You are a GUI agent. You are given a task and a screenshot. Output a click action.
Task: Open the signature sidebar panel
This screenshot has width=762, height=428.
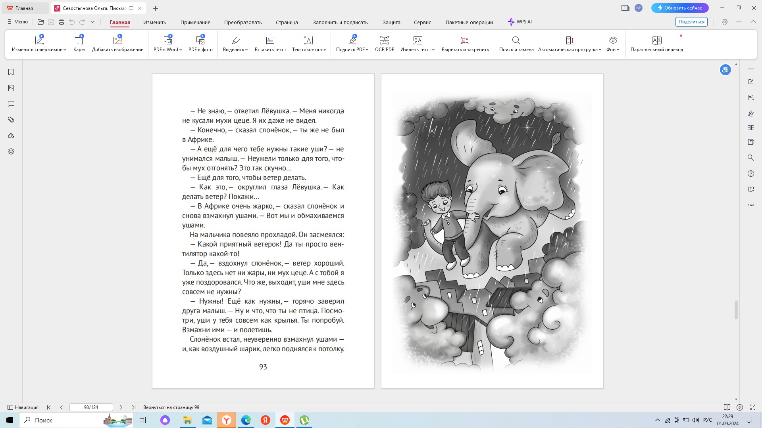(11, 136)
